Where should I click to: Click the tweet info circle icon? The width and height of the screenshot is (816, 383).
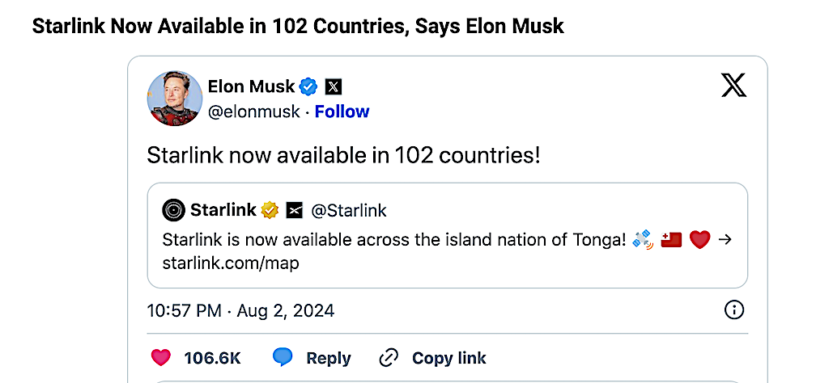(x=733, y=310)
